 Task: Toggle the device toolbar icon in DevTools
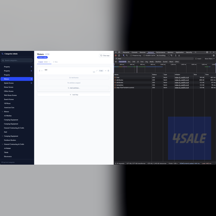[x=119, y=52]
